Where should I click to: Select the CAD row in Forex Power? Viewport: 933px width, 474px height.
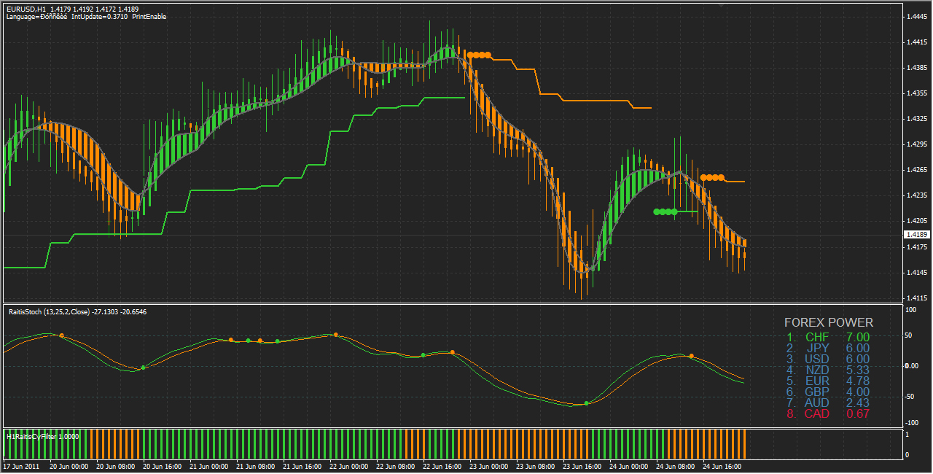(x=828, y=413)
